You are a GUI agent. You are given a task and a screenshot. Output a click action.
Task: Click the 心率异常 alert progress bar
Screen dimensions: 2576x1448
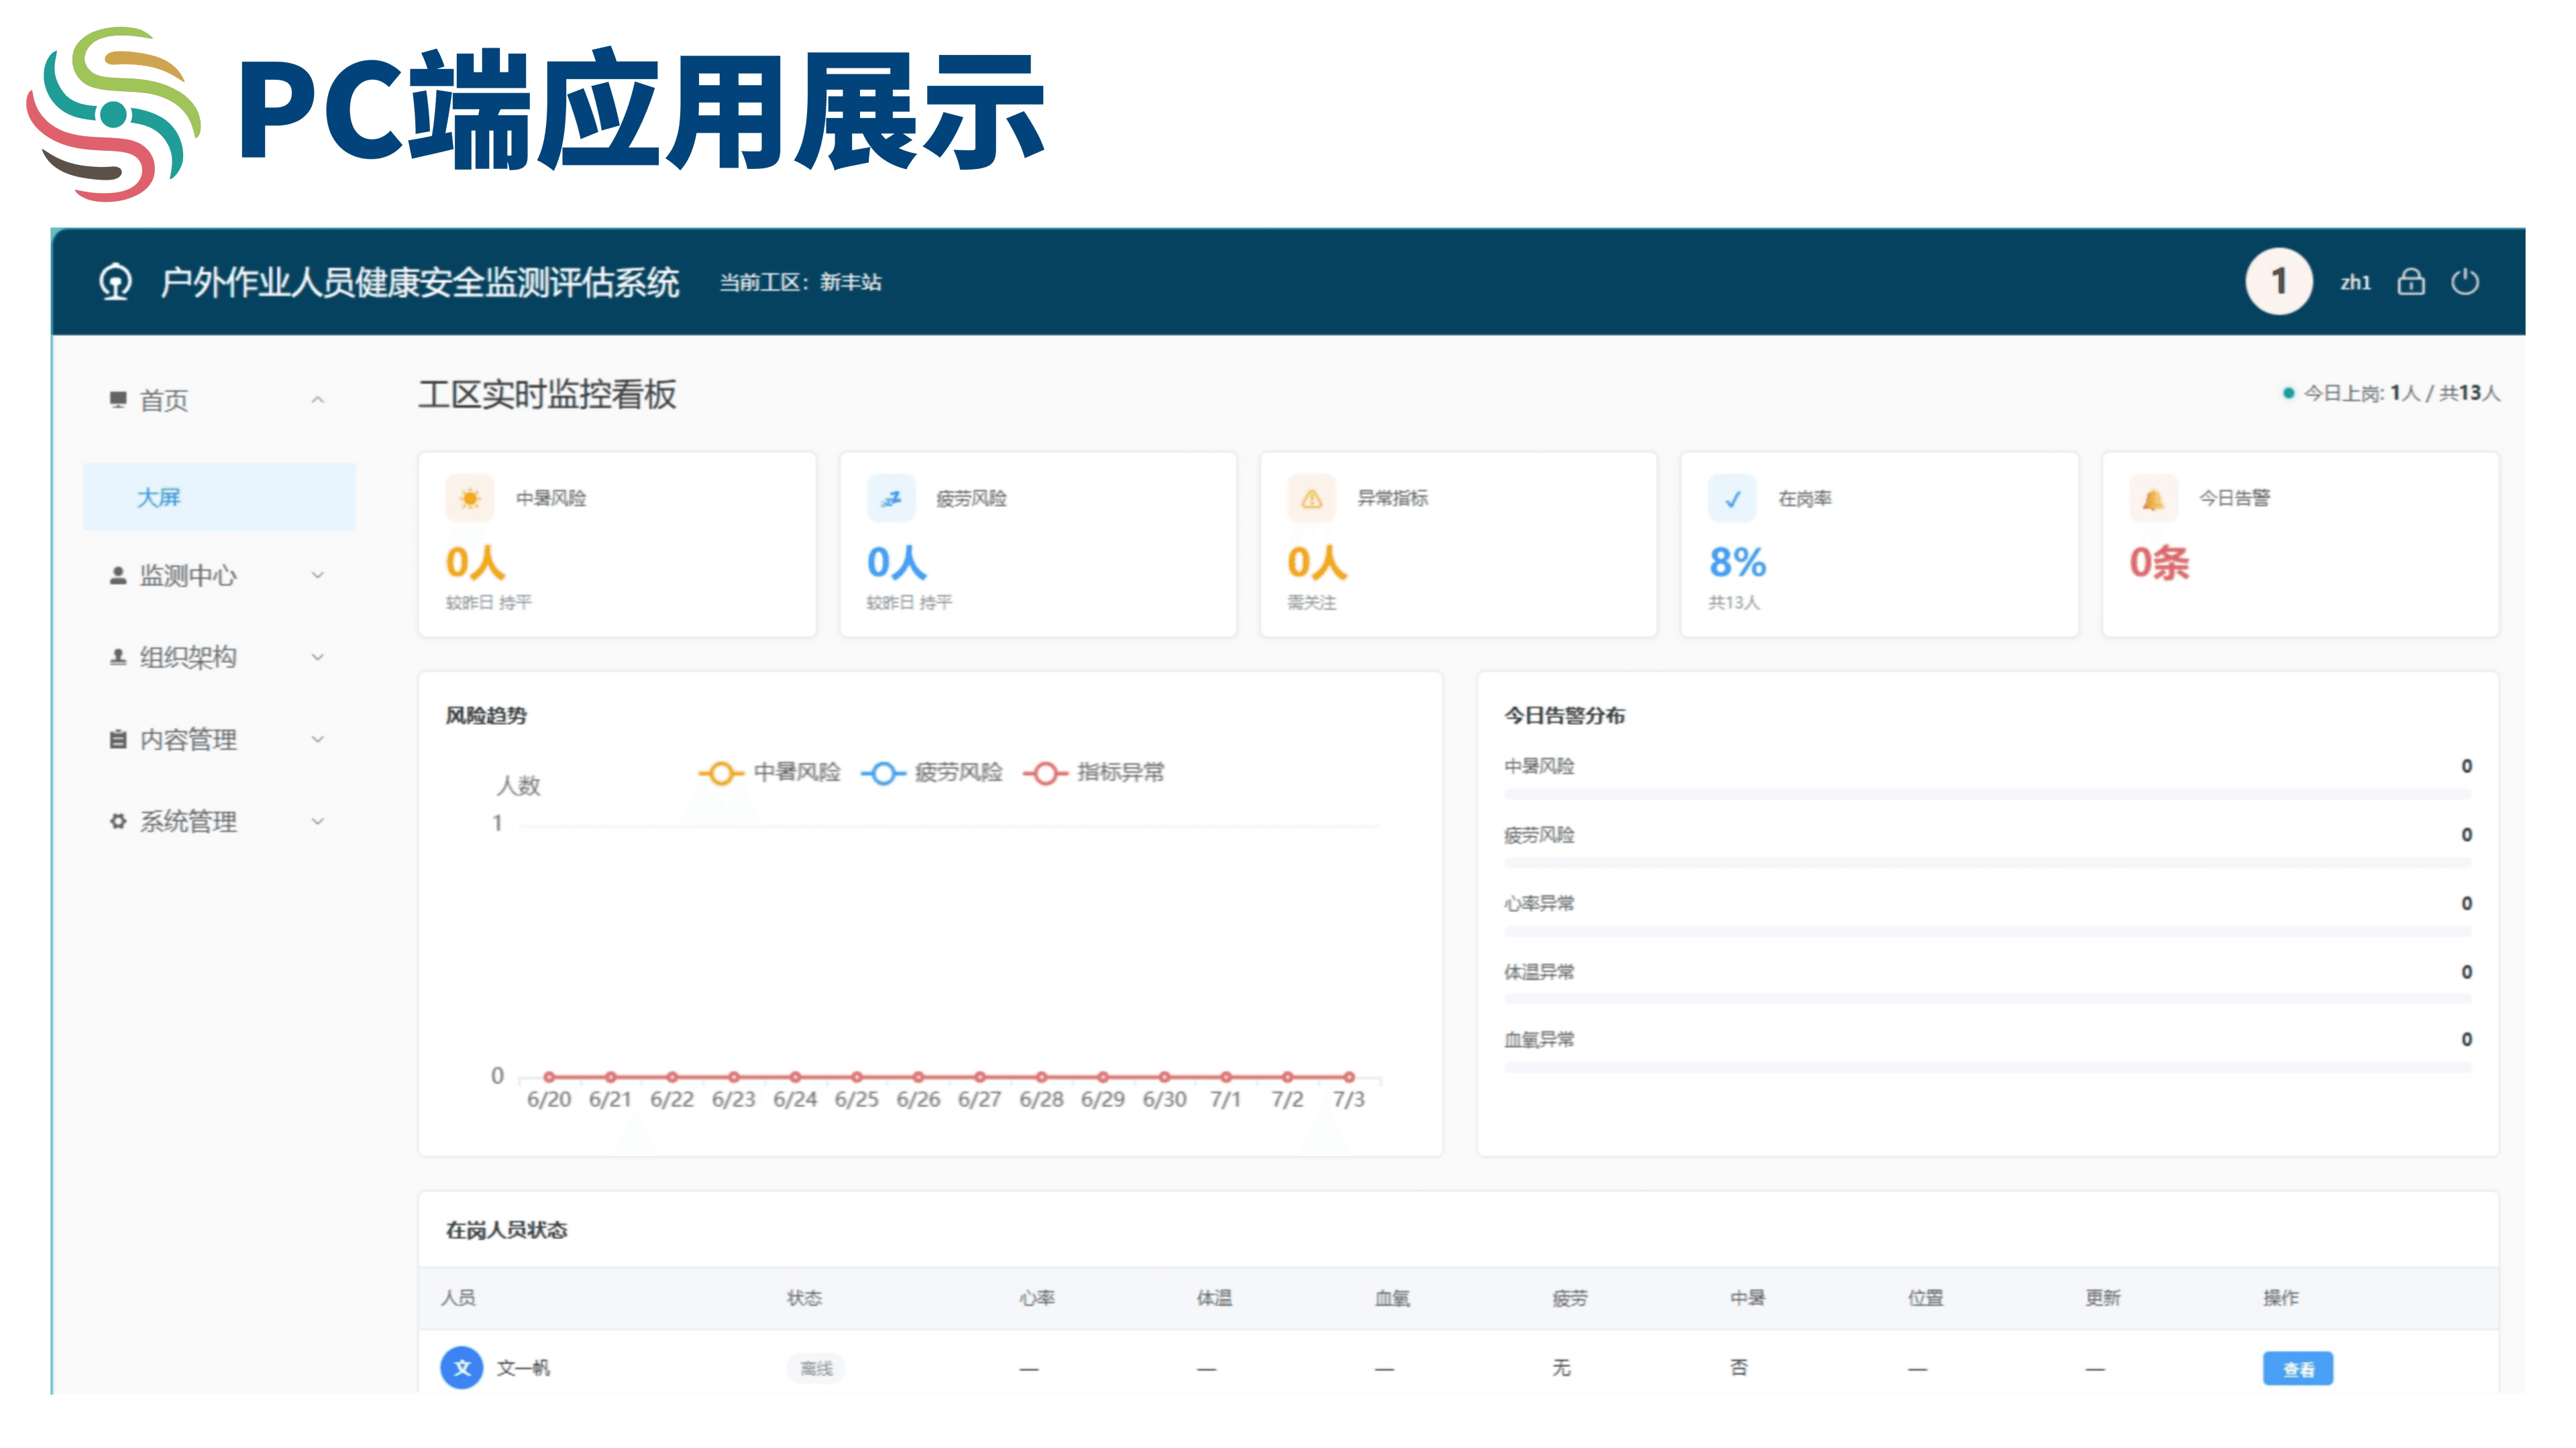(1987, 931)
